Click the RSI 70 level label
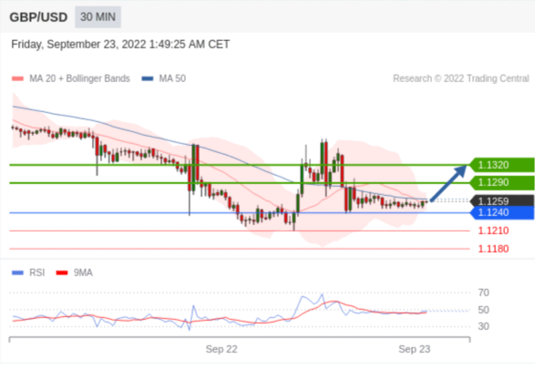The height and width of the screenshot is (369, 535). tap(483, 292)
